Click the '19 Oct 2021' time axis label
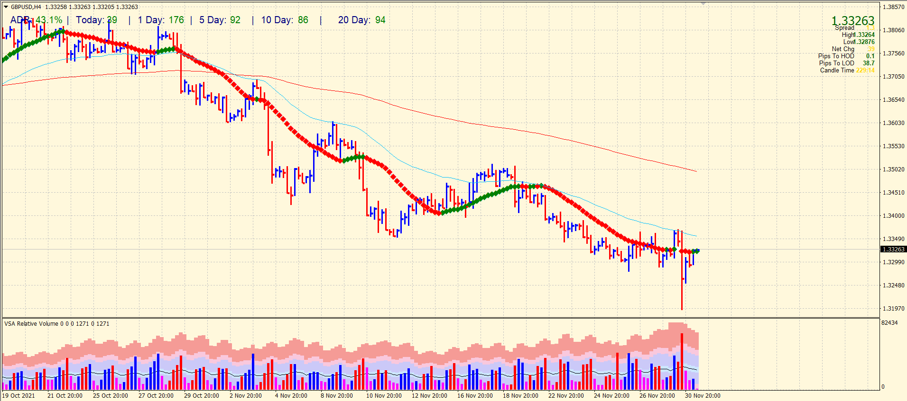 click(19, 396)
